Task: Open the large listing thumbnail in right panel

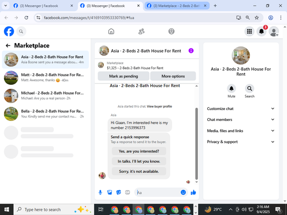Action: 241,56
